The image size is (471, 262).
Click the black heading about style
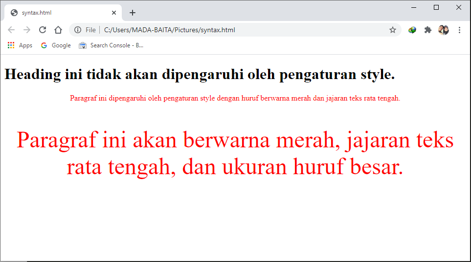click(x=200, y=74)
